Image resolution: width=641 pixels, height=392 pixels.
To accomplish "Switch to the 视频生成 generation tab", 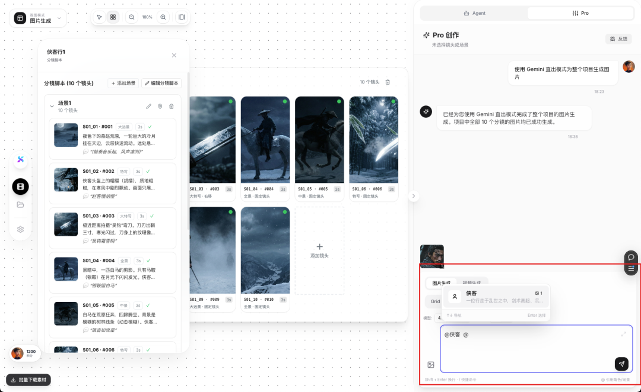I will click(472, 282).
